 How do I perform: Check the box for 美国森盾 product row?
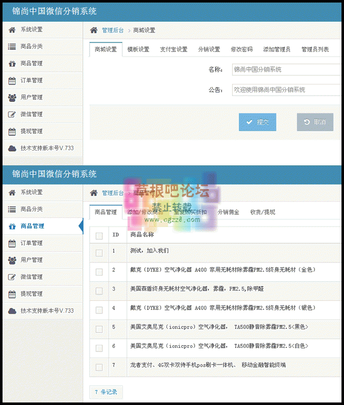[99, 291]
